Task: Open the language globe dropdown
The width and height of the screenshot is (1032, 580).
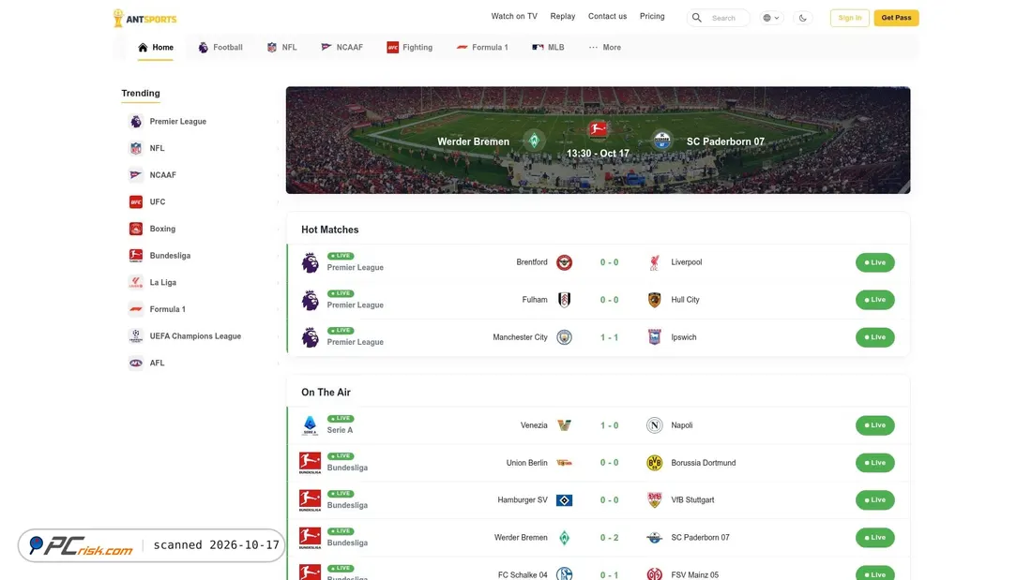Action: (770, 18)
